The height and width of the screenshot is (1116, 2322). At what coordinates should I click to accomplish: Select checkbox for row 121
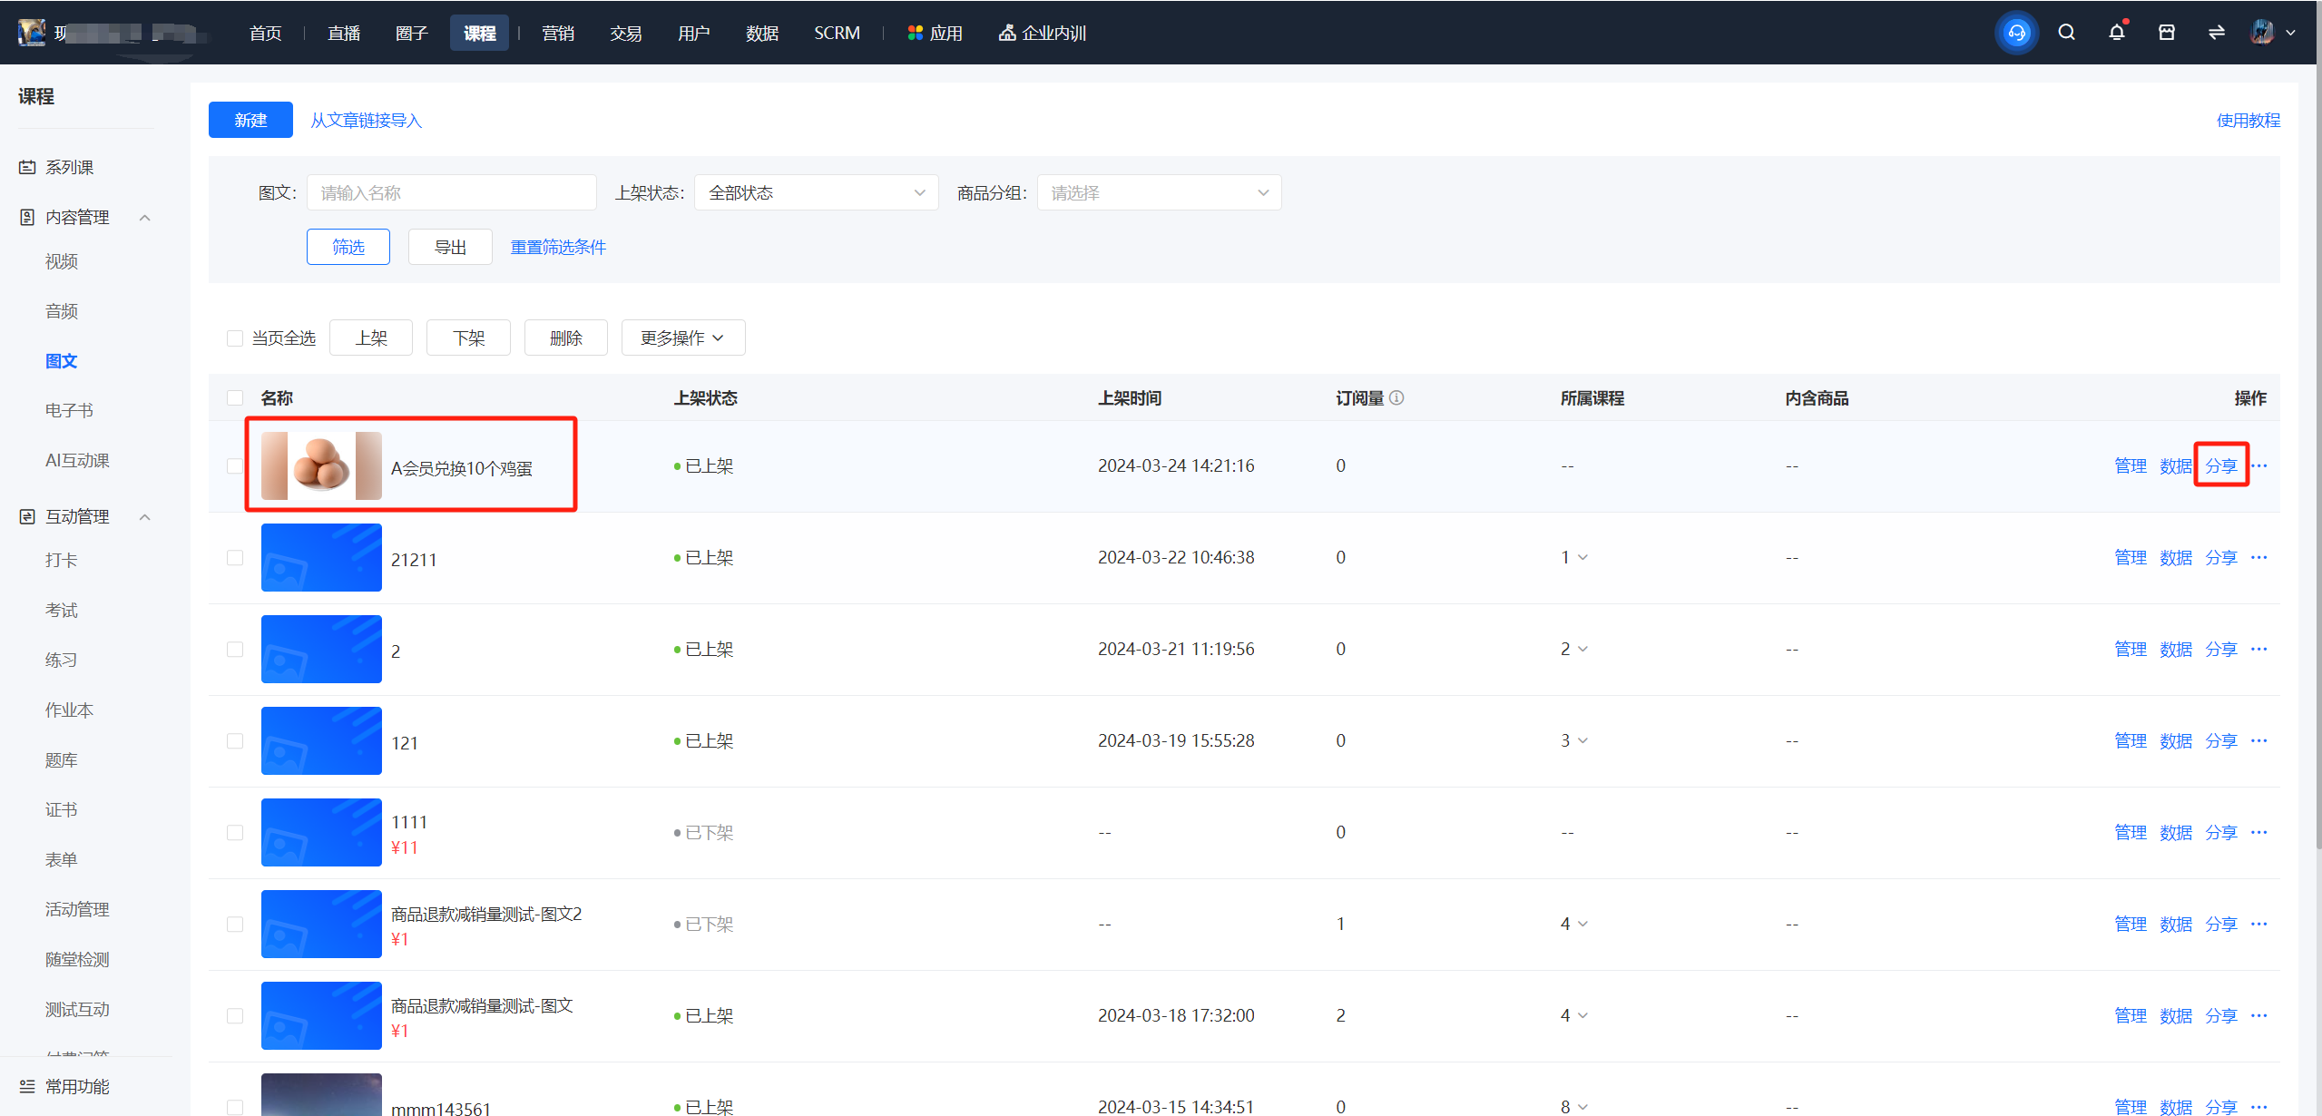click(x=235, y=740)
